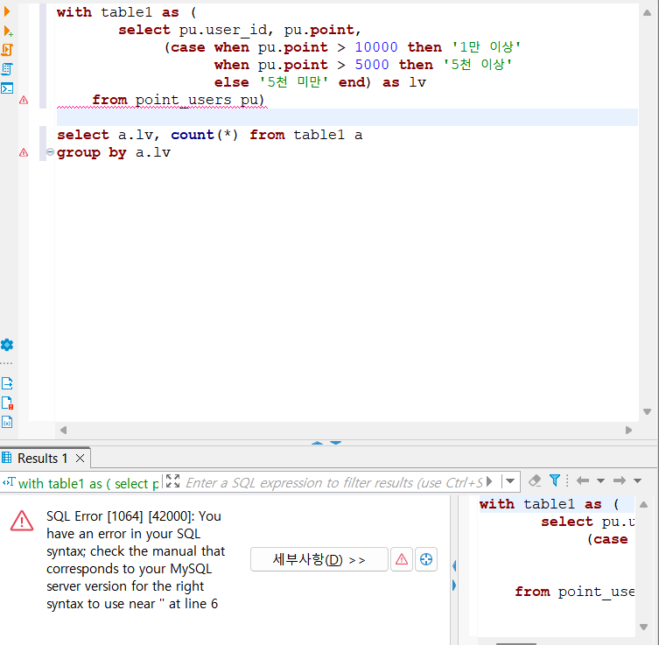Image resolution: width=659 pixels, height=645 pixels.
Task: Expand the back navigation dropdown arrow
Action: pyautogui.click(x=600, y=480)
